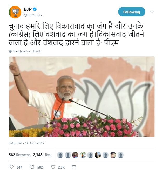Image resolution: width=162 pixels, height=175 pixels.
Task: Click the blue verified badge next to BJP
Action: click(x=35, y=9)
